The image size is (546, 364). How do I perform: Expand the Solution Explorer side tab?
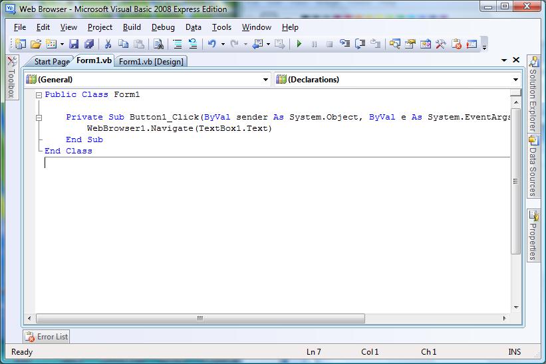533,94
